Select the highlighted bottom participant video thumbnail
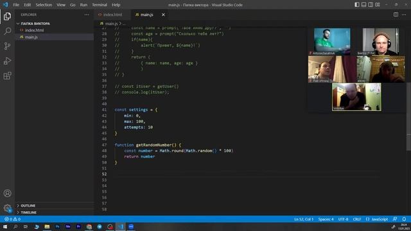The height and width of the screenshot is (231, 411). tap(356, 97)
